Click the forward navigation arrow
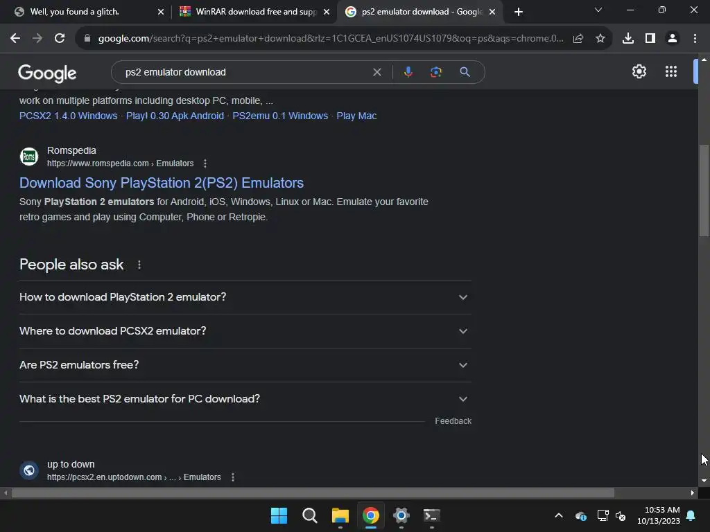Image resolution: width=710 pixels, height=532 pixels. pos(37,39)
